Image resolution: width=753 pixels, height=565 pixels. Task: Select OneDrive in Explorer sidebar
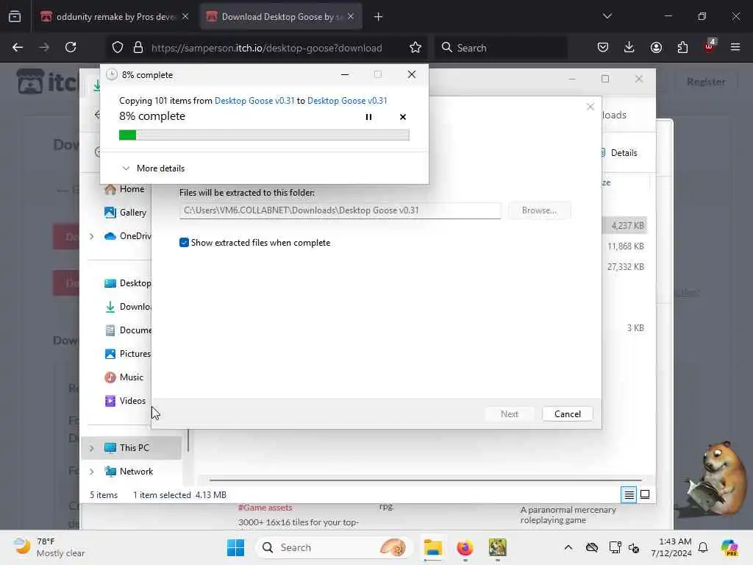pyautogui.click(x=128, y=236)
